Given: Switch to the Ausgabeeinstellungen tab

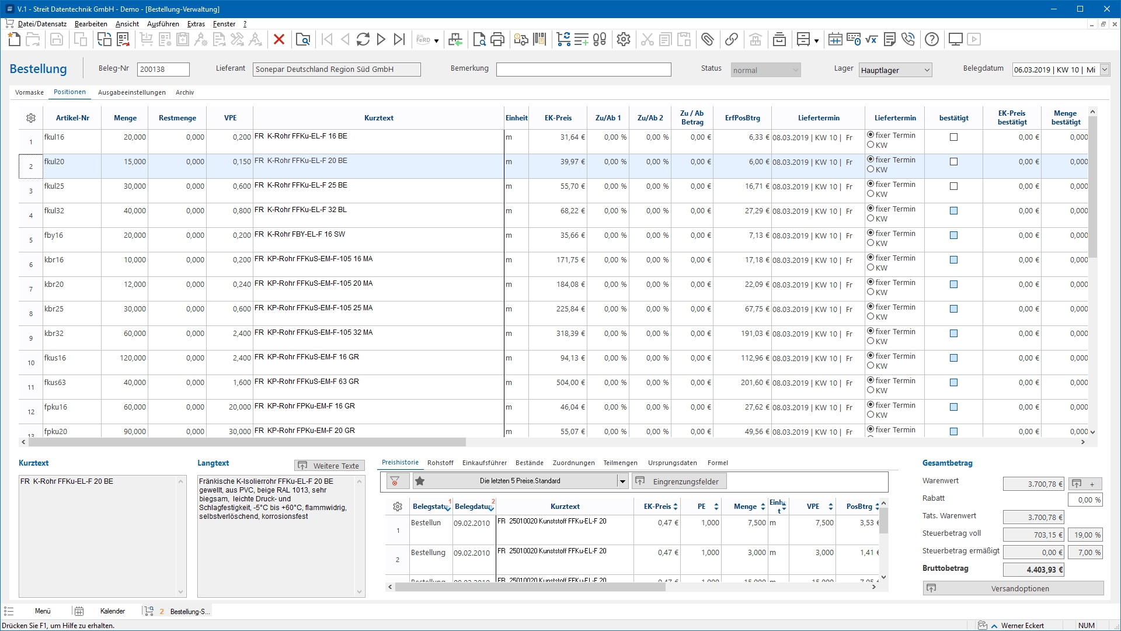Looking at the screenshot, I should [x=131, y=92].
